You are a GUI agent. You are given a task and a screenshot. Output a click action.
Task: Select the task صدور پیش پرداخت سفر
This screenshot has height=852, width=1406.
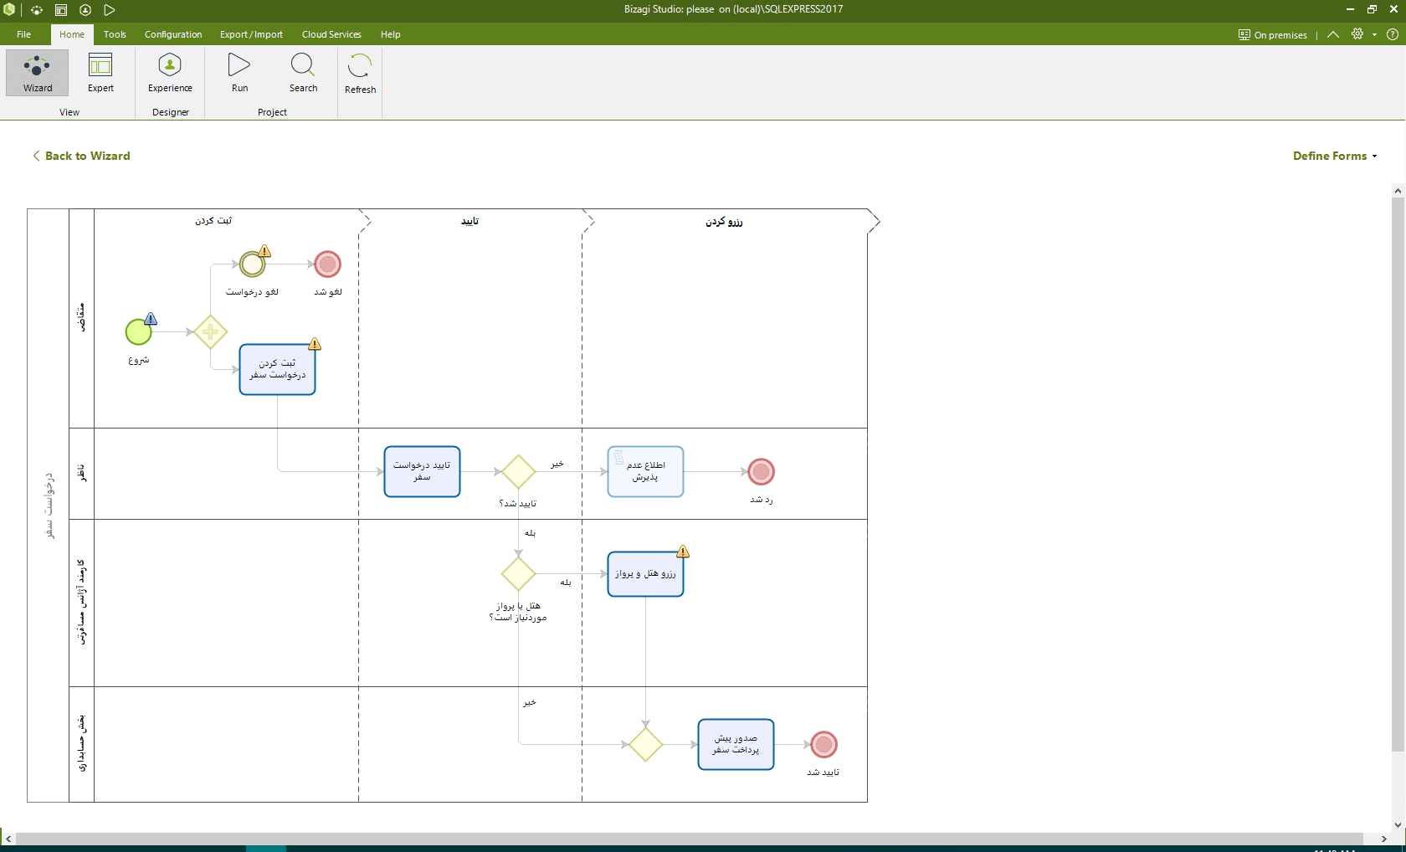736,745
